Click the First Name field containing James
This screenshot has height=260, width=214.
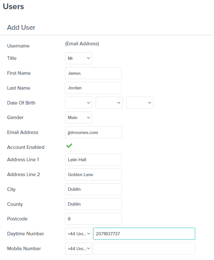tap(94, 73)
